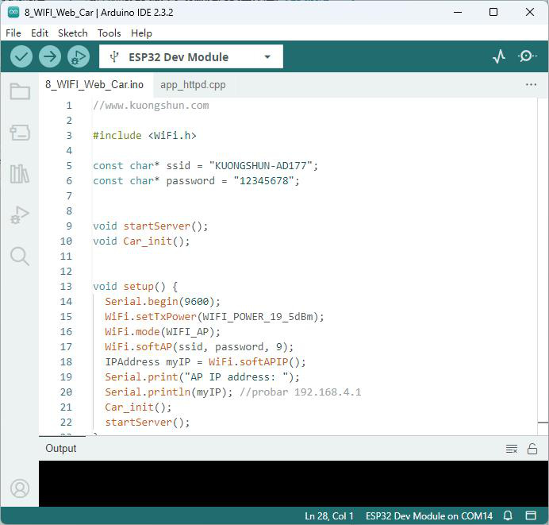Screen dimensions: 549x525
Task: Click the password string "12345678"
Action: pos(264,181)
